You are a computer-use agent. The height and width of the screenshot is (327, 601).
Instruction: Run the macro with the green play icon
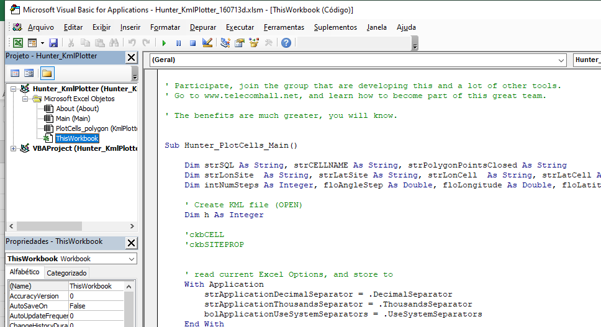coord(164,43)
